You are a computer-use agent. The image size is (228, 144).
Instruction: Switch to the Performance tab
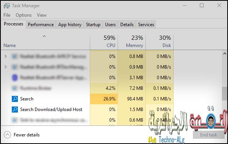41,25
